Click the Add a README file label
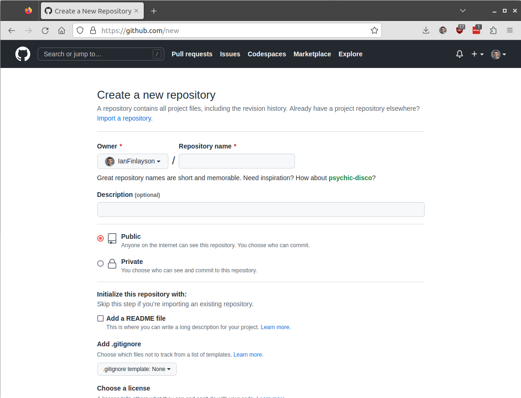 coord(136,318)
